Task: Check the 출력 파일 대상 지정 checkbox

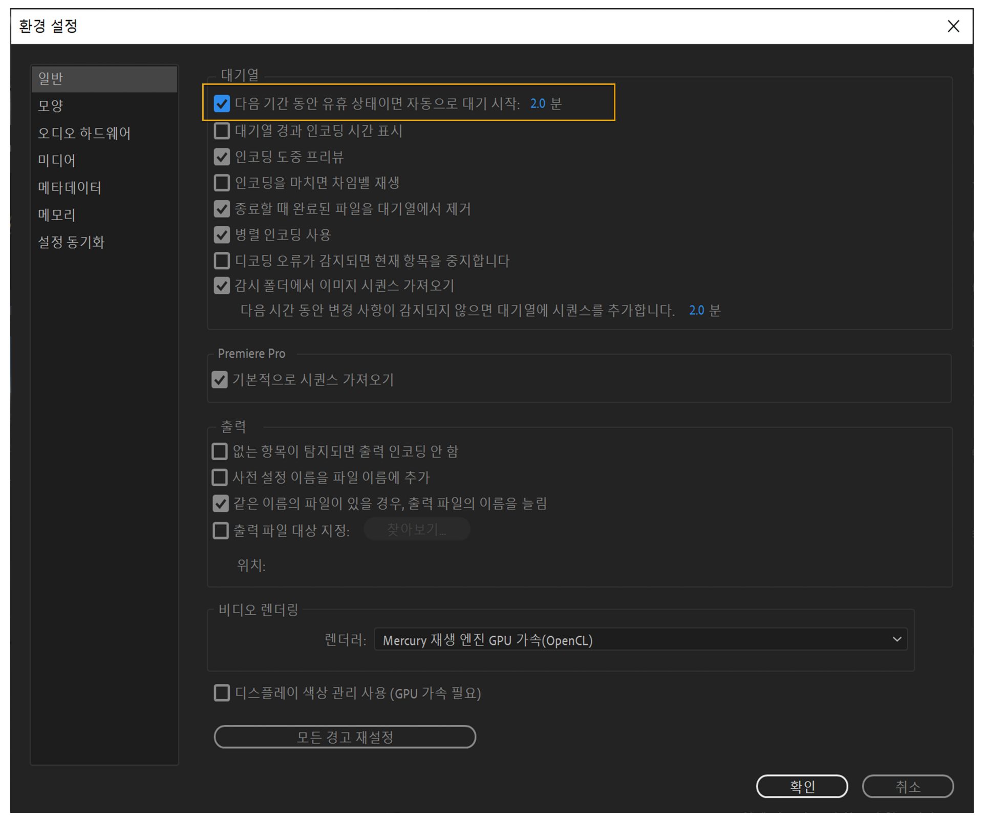Action: [220, 530]
